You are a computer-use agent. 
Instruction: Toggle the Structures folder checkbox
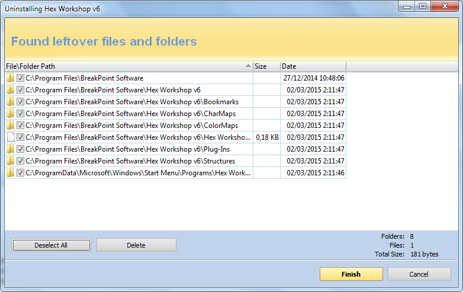click(x=20, y=161)
